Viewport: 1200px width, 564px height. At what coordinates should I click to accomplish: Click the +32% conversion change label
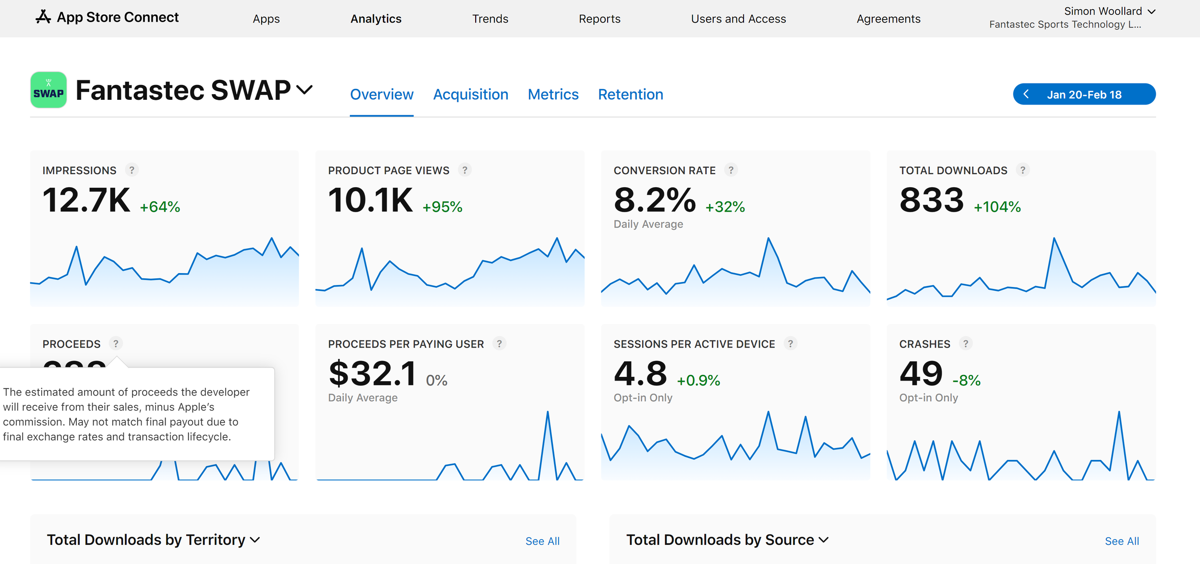[x=725, y=207]
